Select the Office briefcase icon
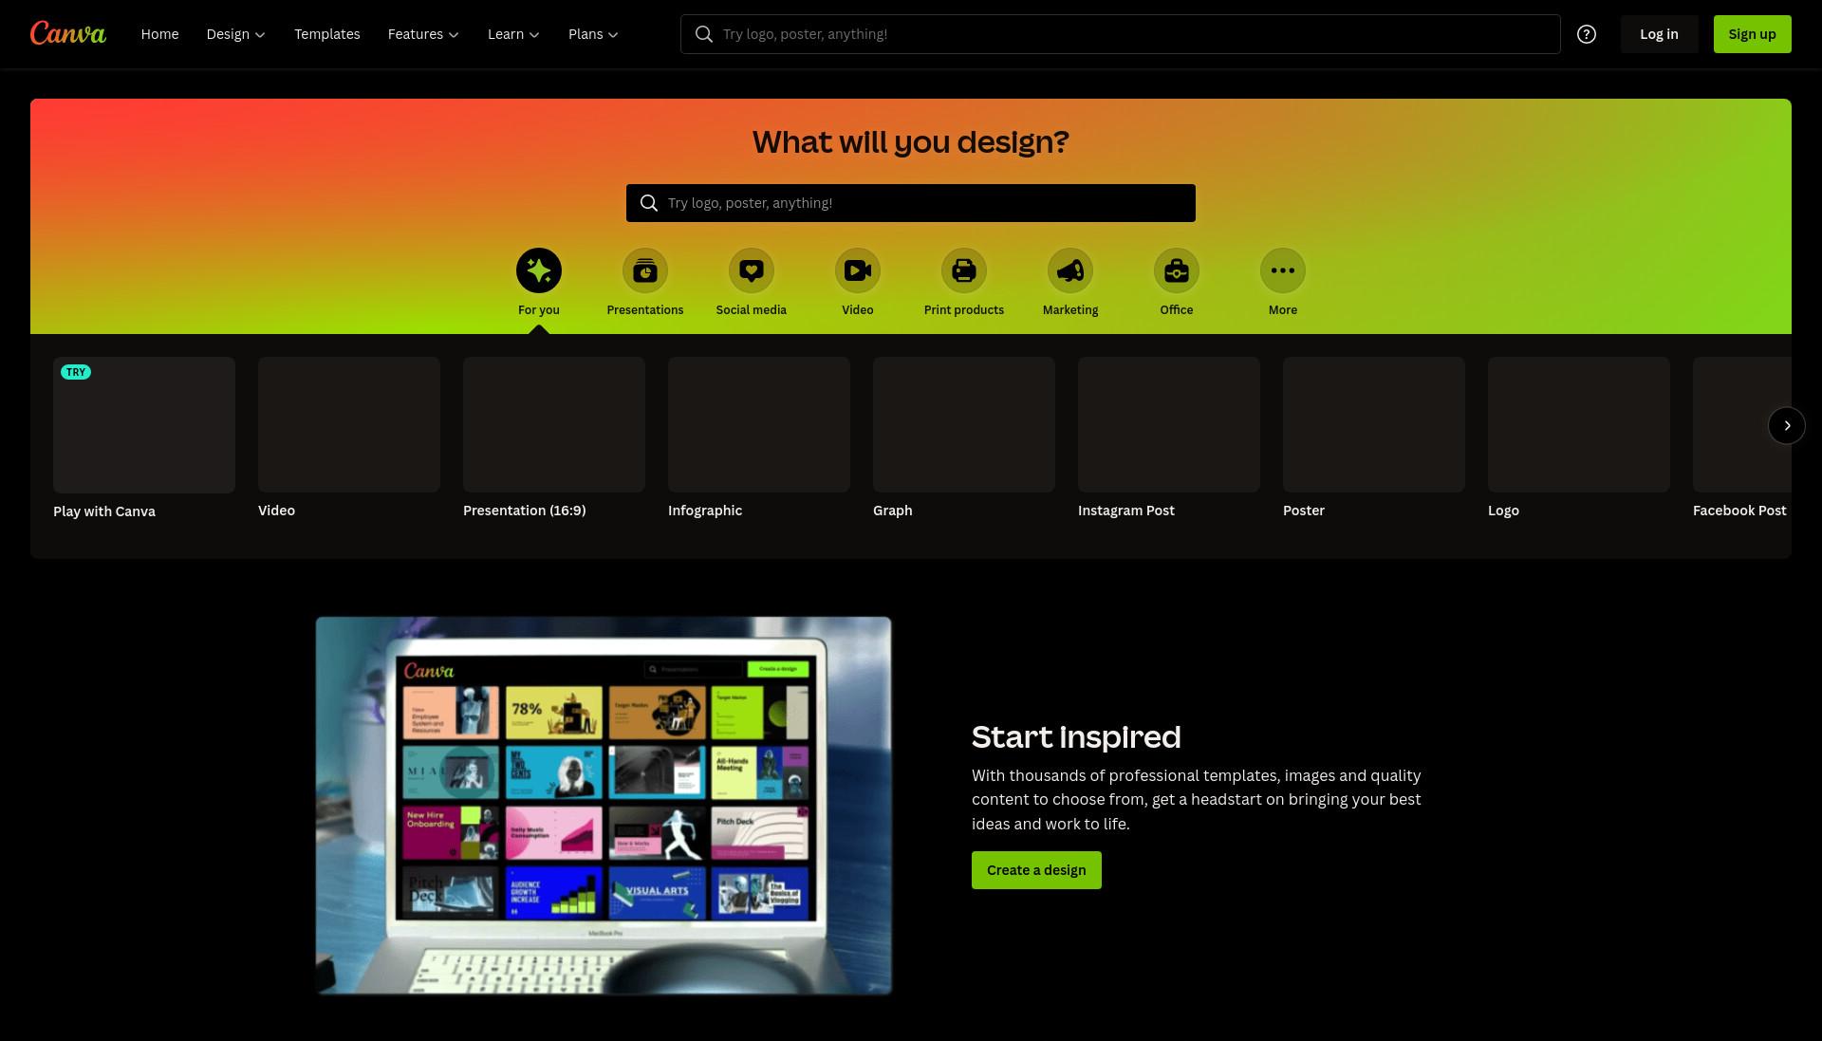This screenshot has height=1041, width=1822. (1177, 270)
